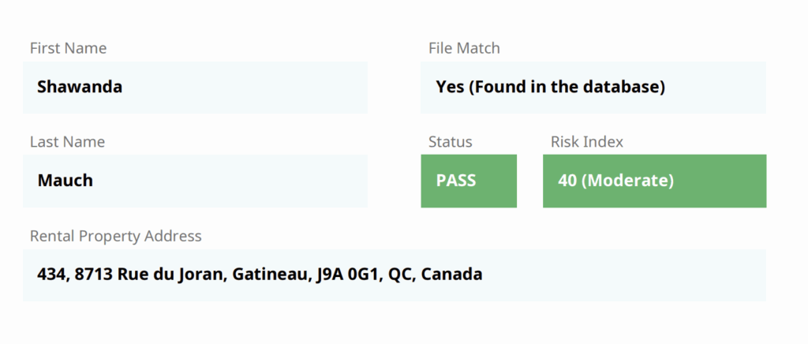Click postal code J9A 0G1 in the address
The width and height of the screenshot is (808, 344).
click(x=348, y=275)
